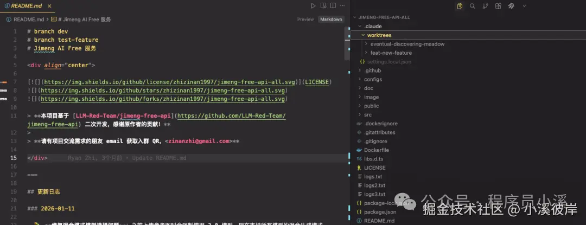Open the LICENSE file in explorer

click(374, 168)
